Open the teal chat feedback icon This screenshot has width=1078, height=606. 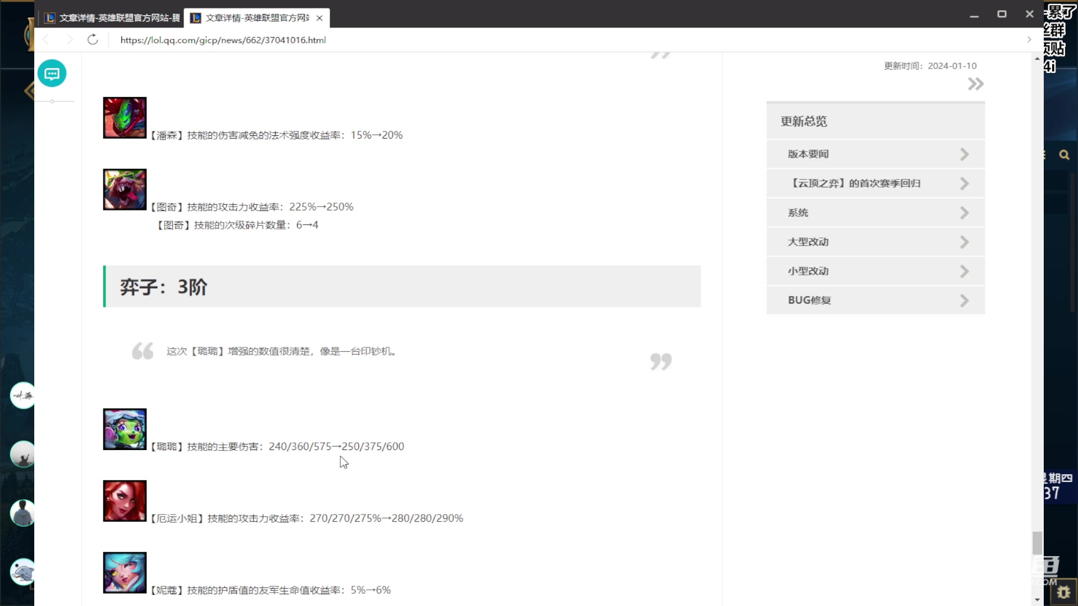(x=52, y=74)
